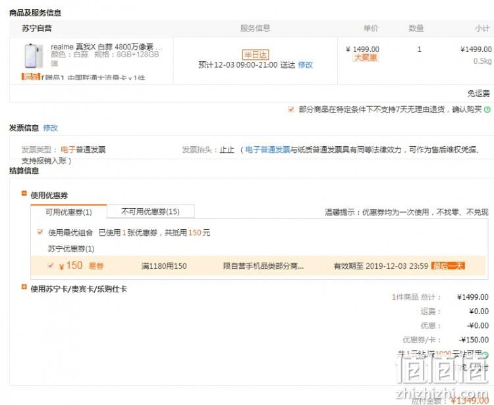This screenshot has height=405, width=494.
Task: Click the 苏宁自营 seller header
Action: pos(36,28)
